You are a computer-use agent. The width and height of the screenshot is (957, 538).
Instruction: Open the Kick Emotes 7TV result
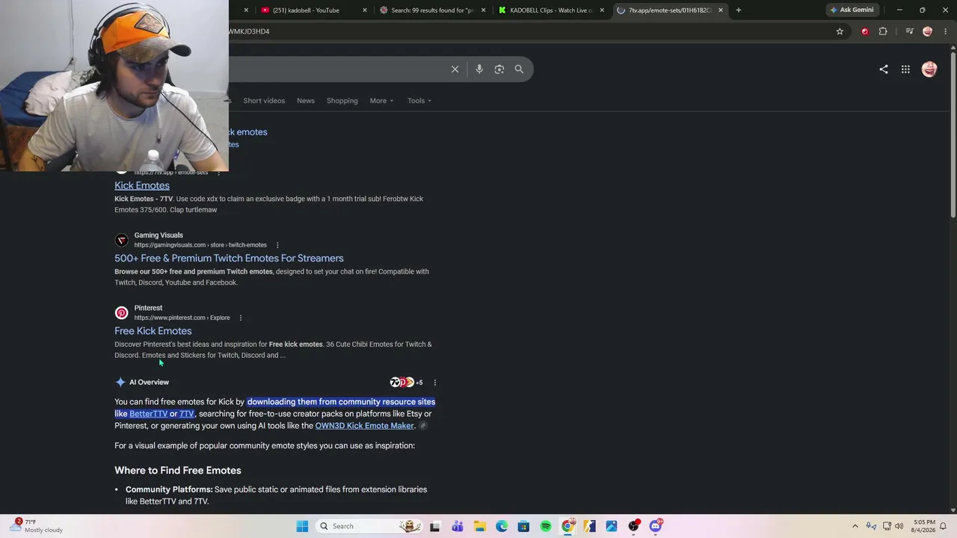coord(142,185)
